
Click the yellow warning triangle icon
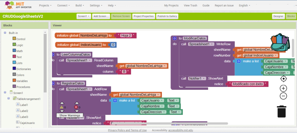(x=61, y=107)
